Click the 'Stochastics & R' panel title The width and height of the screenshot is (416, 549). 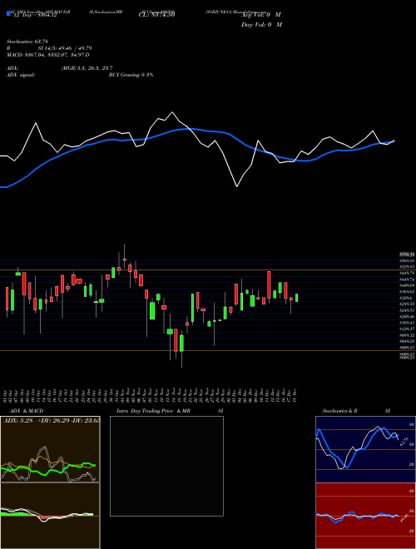coord(339,411)
